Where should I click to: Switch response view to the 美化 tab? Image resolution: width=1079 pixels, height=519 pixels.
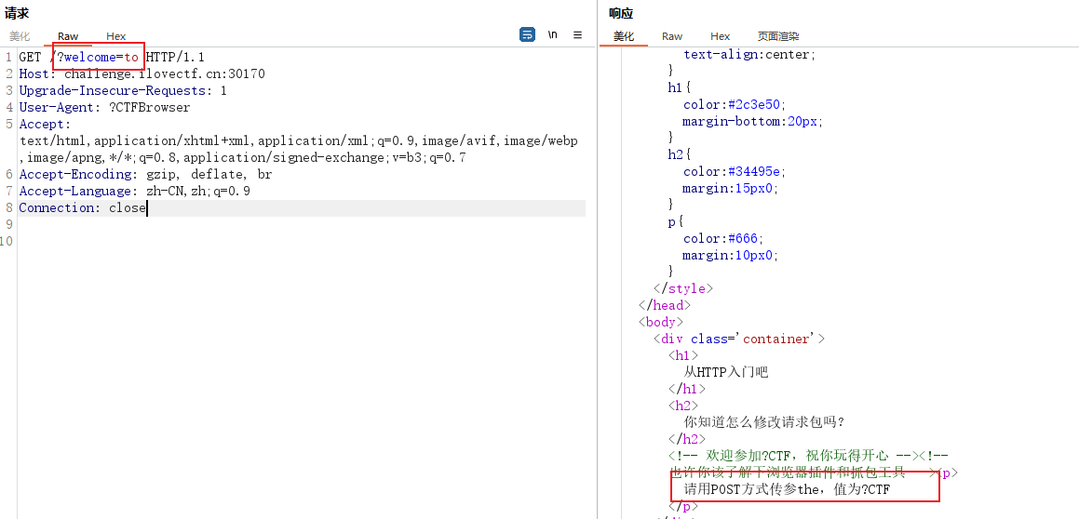(624, 36)
